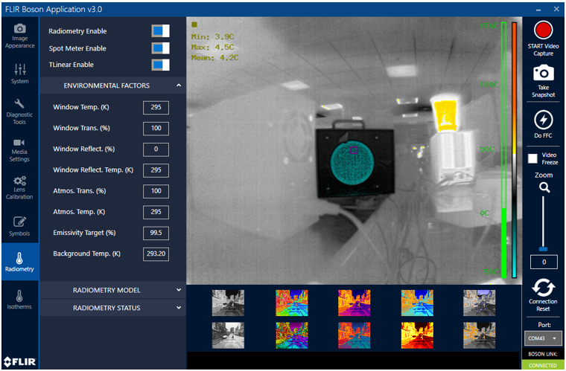Switch to the Isotherms tab
Screen dimensions: 566x371
coord(20,300)
